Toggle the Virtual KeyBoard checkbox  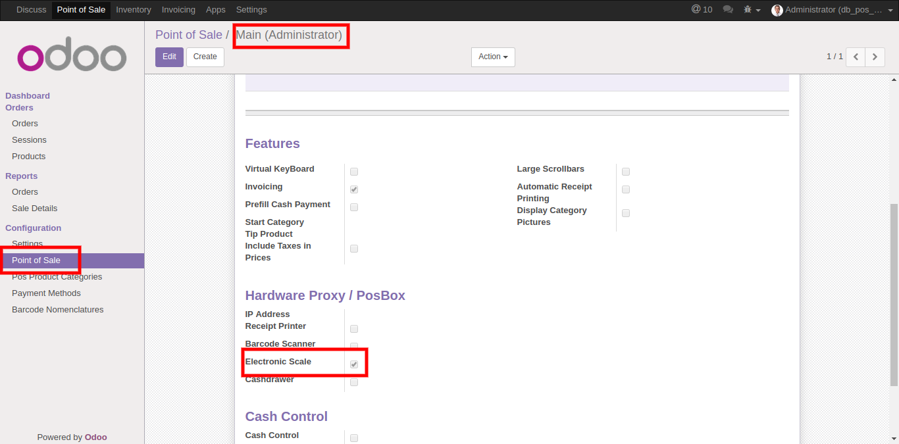pos(354,172)
